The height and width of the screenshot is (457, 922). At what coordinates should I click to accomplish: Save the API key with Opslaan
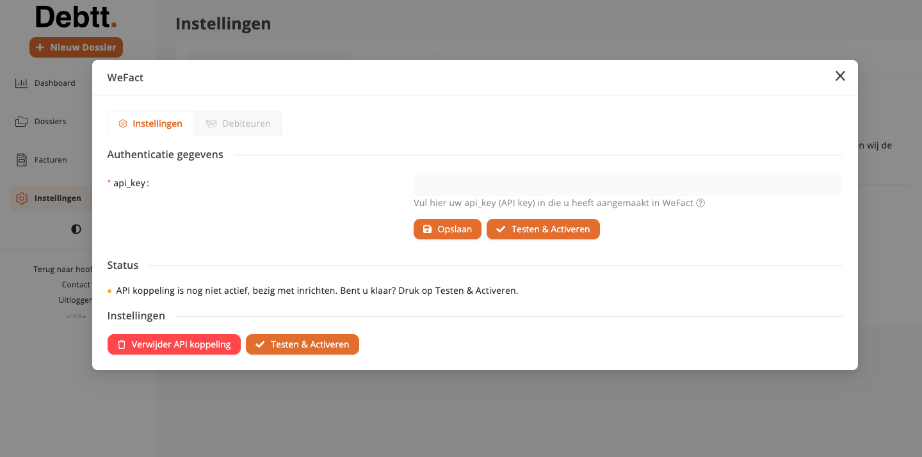(x=447, y=229)
